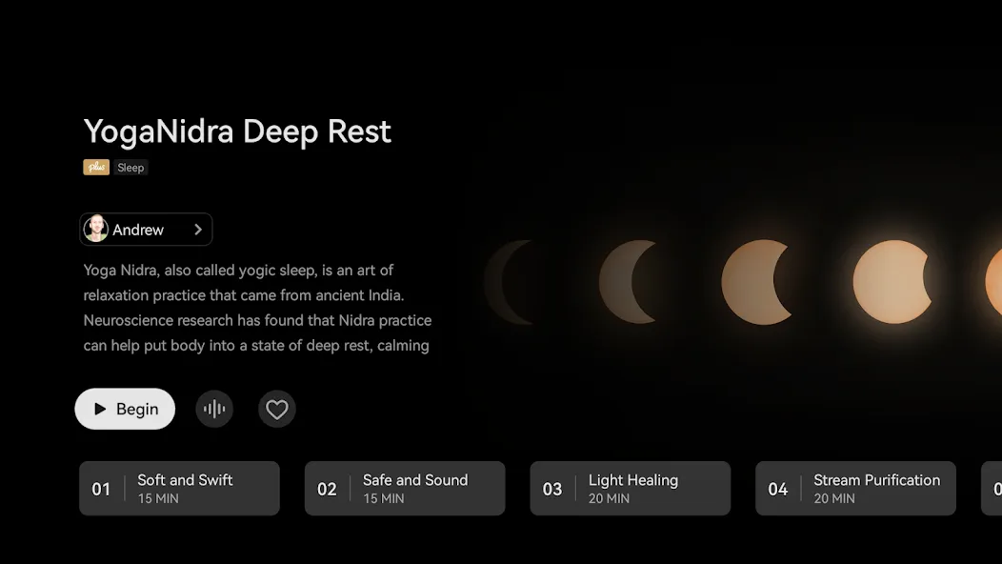Viewport: 1002px width, 564px height.
Task: Click the gold Plus membership badge
Action: coord(96,168)
